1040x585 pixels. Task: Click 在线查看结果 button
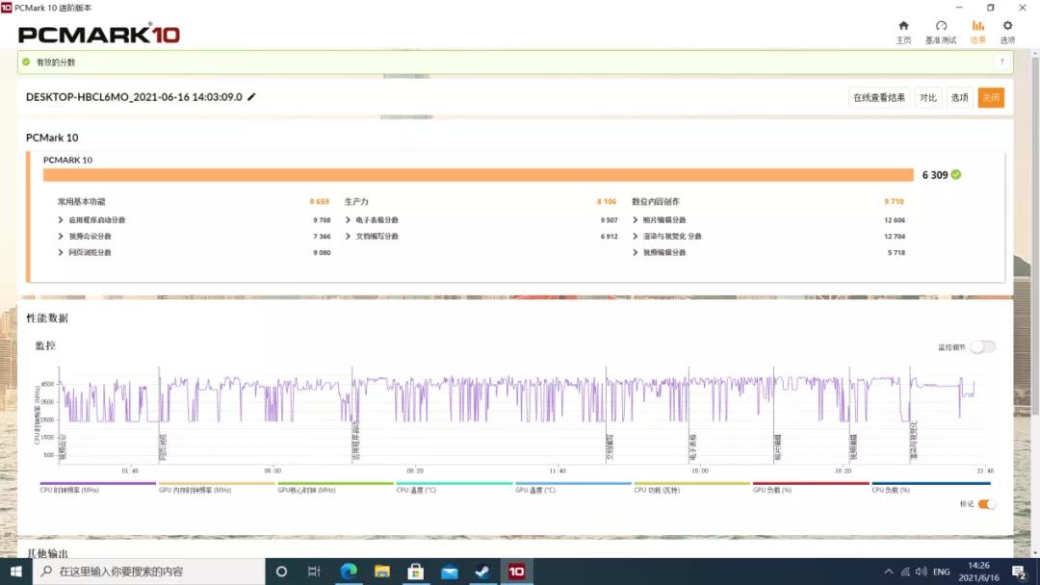[878, 97]
